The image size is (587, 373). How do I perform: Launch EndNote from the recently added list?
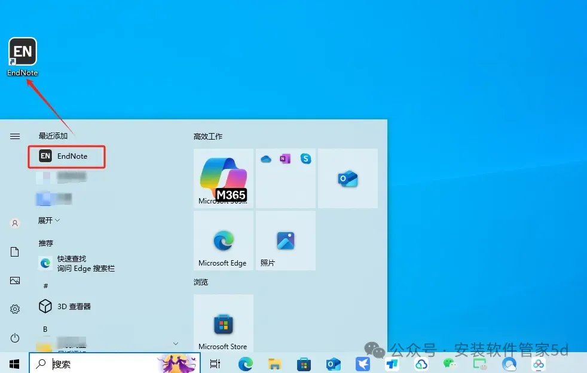click(66, 156)
